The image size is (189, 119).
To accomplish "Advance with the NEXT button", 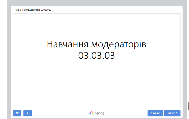I will click(172, 113).
